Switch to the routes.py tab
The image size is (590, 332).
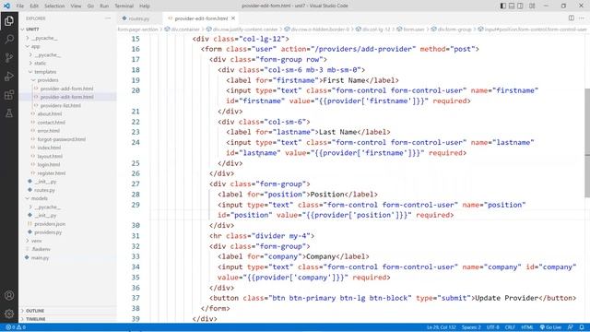pos(140,18)
